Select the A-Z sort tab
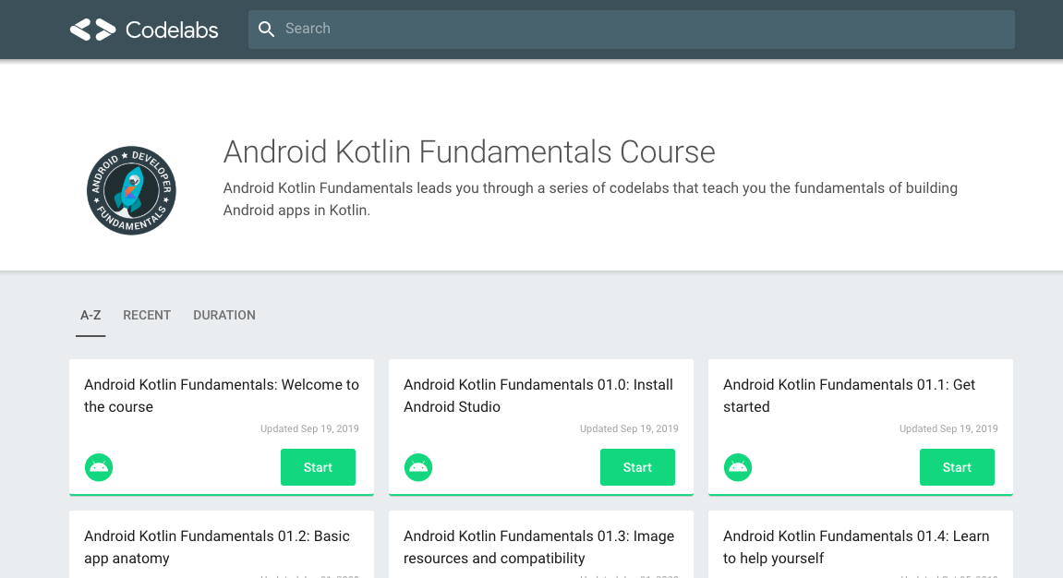Image resolution: width=1063 pixels, height=578 pixels. [91, 315]
